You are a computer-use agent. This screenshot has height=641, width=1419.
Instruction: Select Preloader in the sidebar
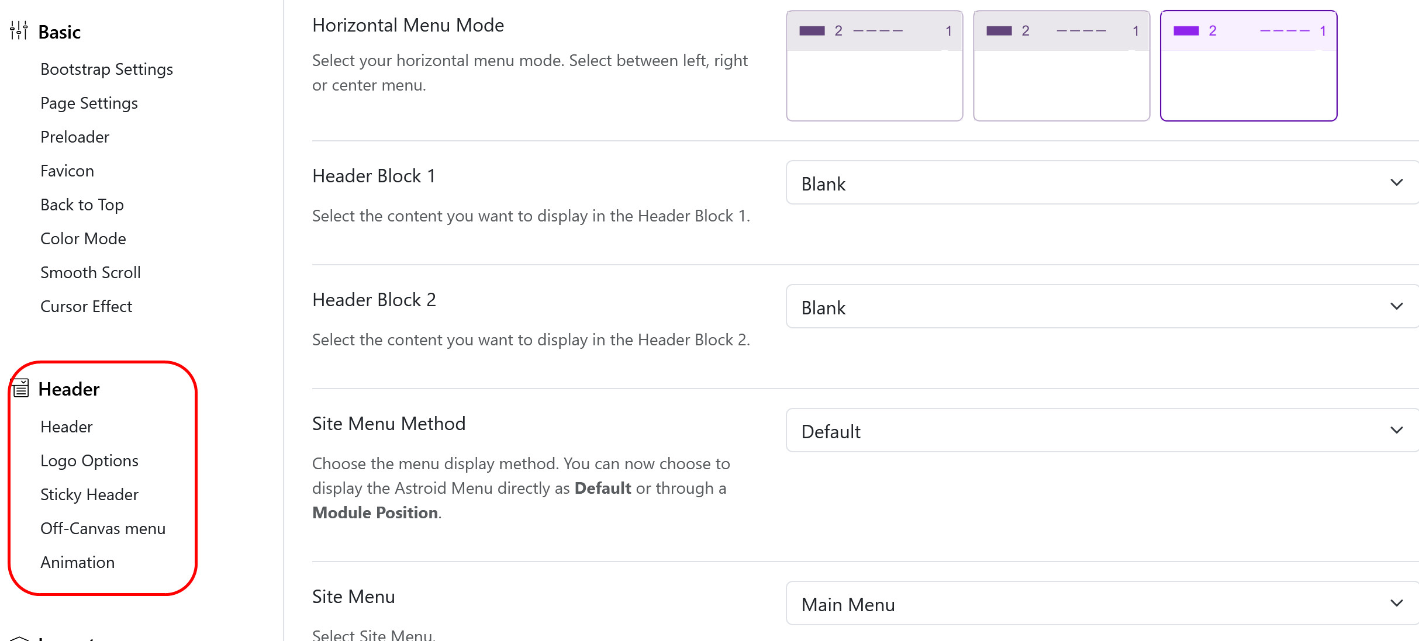75,137
